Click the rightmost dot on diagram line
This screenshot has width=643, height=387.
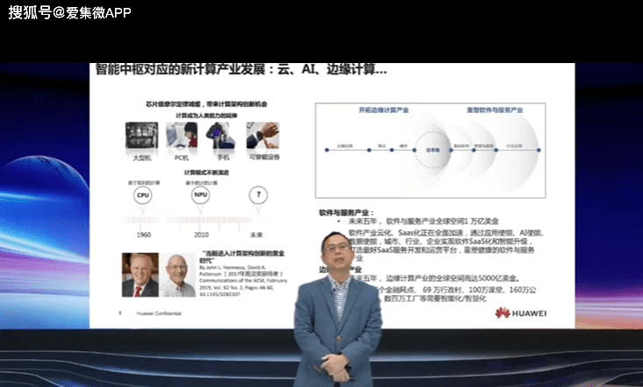(x=539, y=150)
